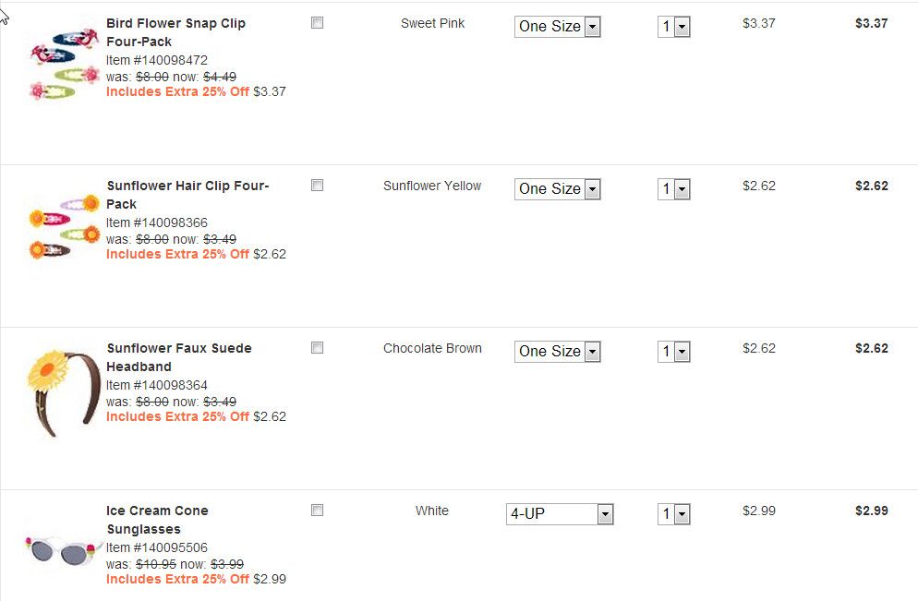This screenshot has width=918, height=601.
Task: Open size dropdown for Sweet Pink item
Action: point(557,27)
